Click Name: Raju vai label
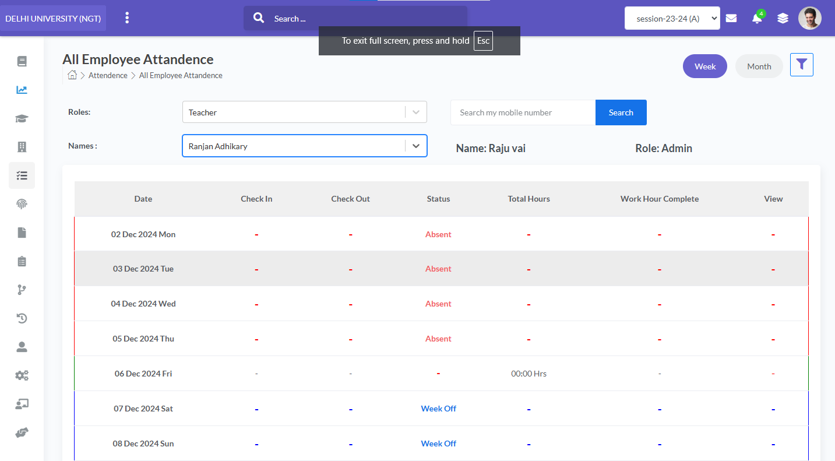 (491, 148)
